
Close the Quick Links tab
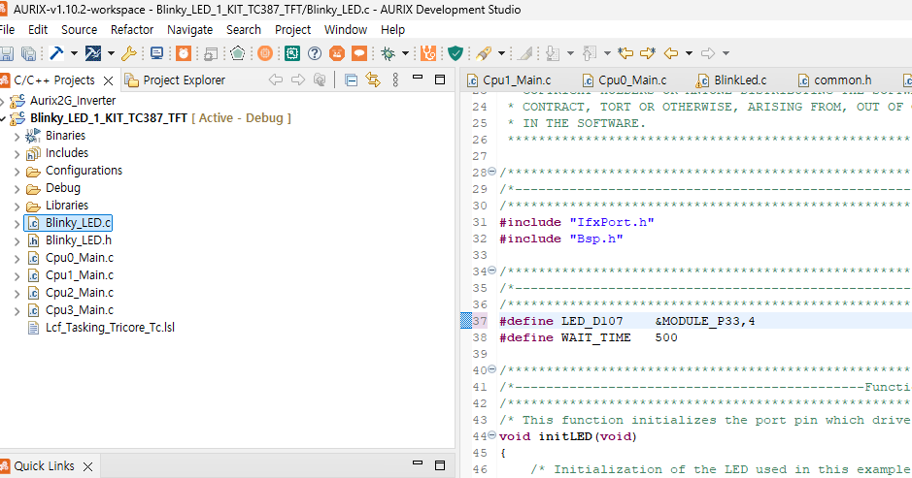[x=87, y=466]
